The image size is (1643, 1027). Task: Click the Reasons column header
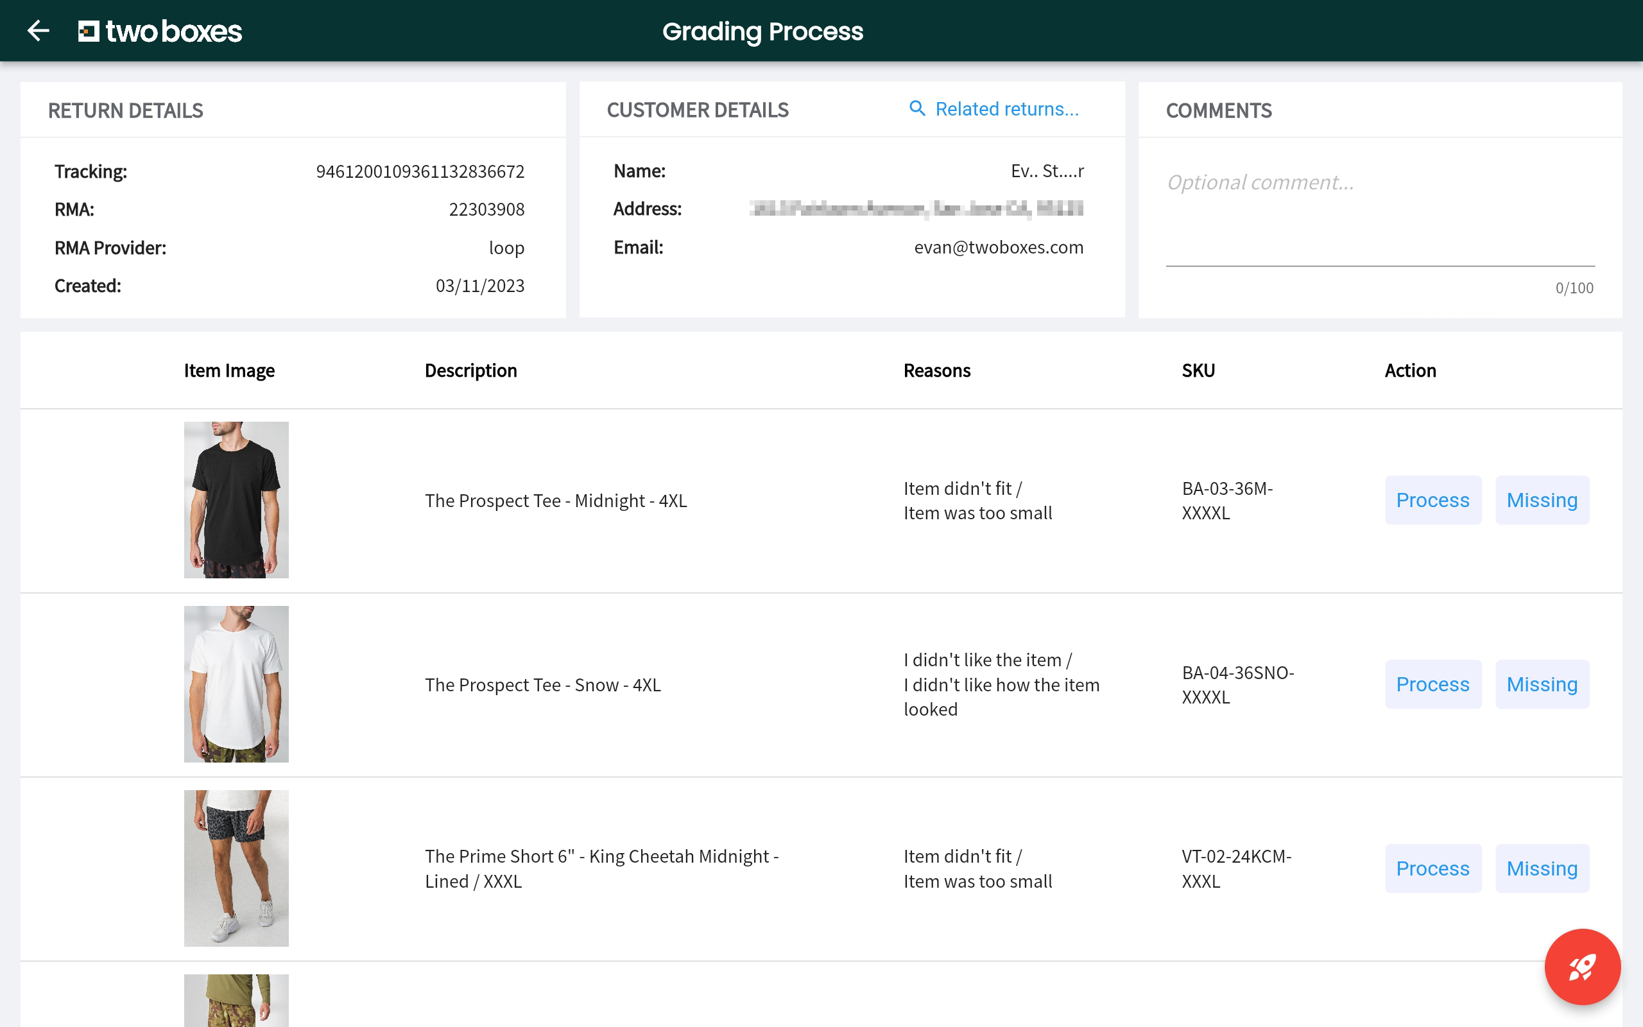tap(937, 370)
